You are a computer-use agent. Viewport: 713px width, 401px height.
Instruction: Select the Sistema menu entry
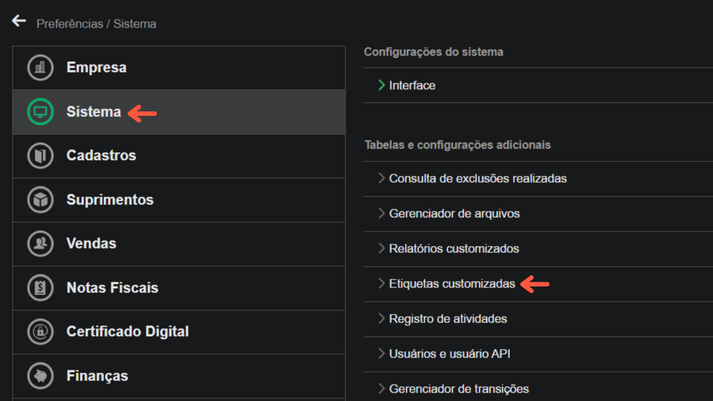[x=94, y=112]
